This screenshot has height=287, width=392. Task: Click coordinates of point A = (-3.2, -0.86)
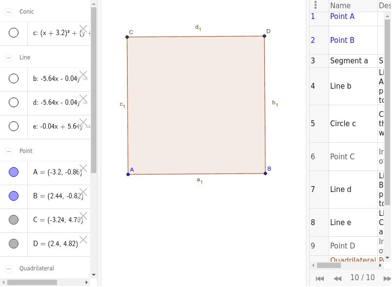pyautogui.click(x=57, y=172)
